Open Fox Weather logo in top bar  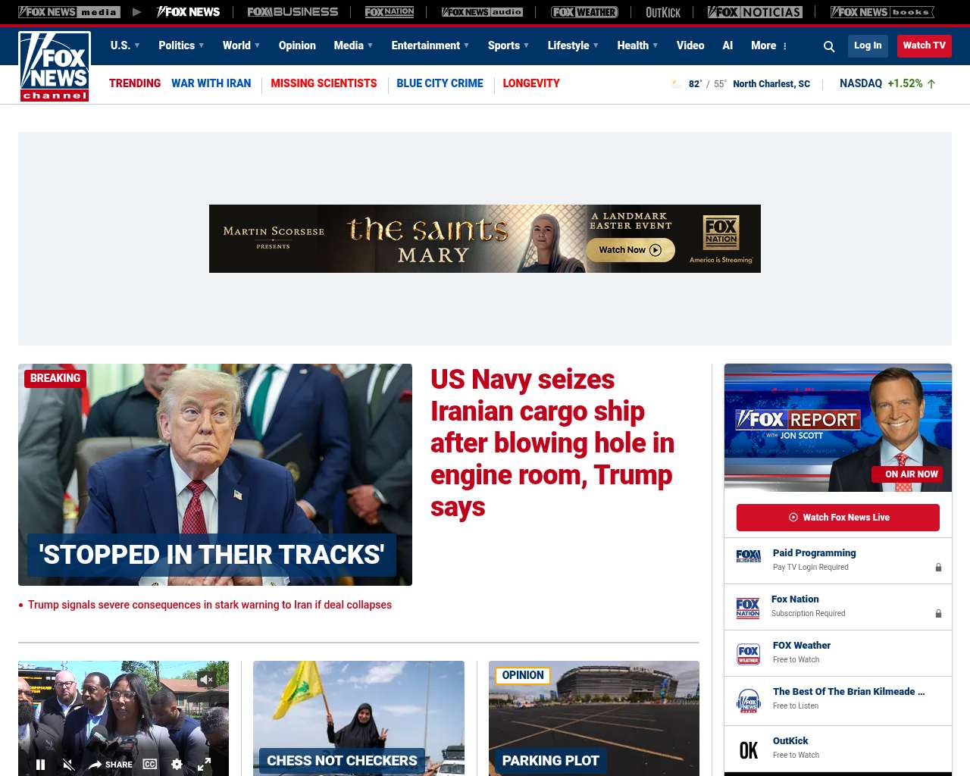pyautogui.click(x=584, y=12)
